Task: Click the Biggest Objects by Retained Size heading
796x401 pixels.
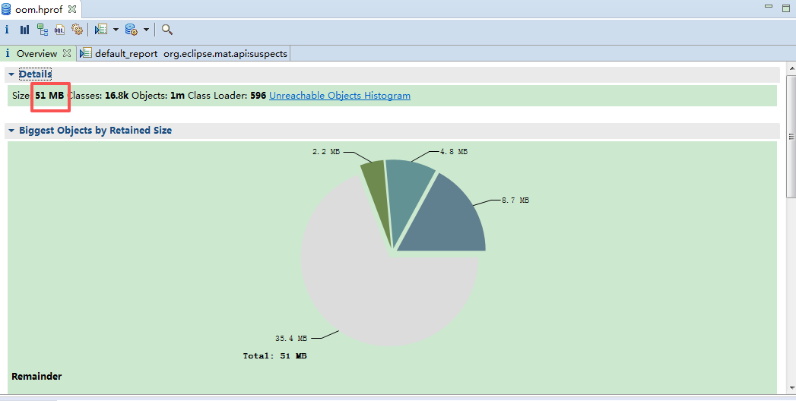Action: pyautogui.click(x=96, y=131)
